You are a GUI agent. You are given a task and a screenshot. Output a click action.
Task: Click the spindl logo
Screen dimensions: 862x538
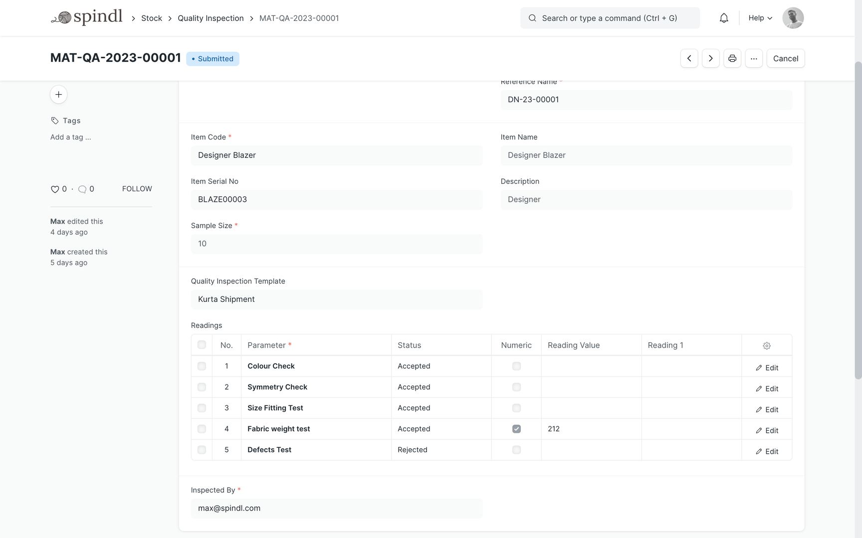87,16
